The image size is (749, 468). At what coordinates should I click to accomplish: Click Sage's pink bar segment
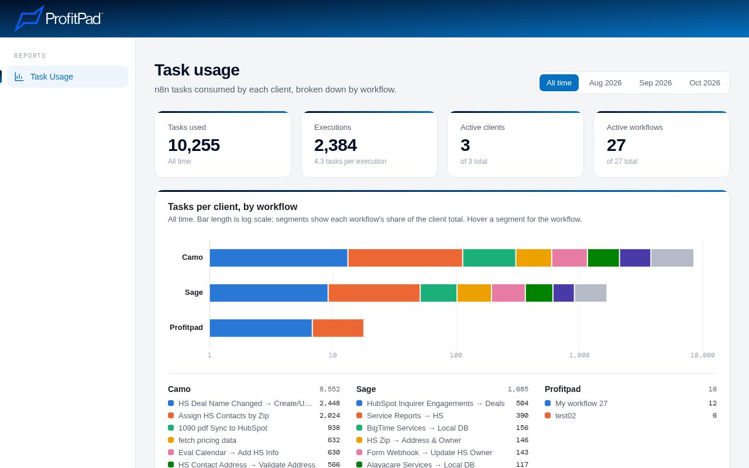[x=509, y=293]
